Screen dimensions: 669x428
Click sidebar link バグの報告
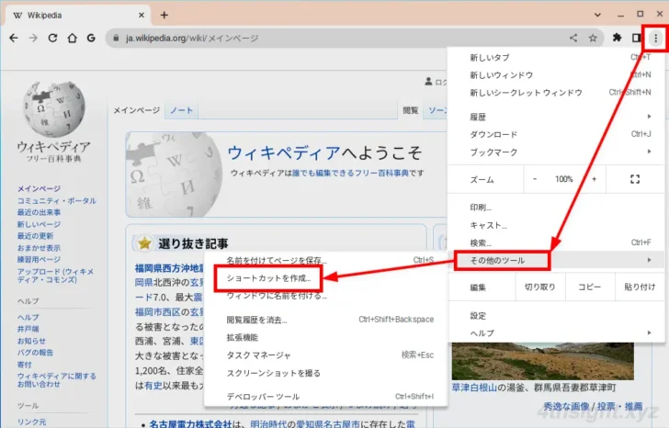point(35,353)
